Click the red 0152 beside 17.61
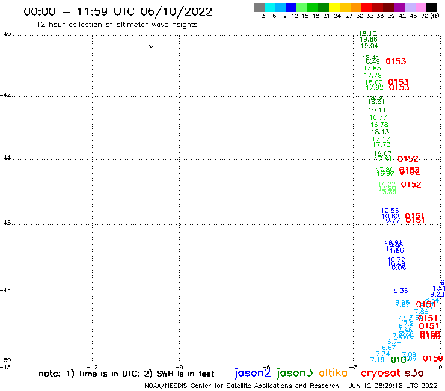The height and width of the screenshot is (391, 445). 408,159
